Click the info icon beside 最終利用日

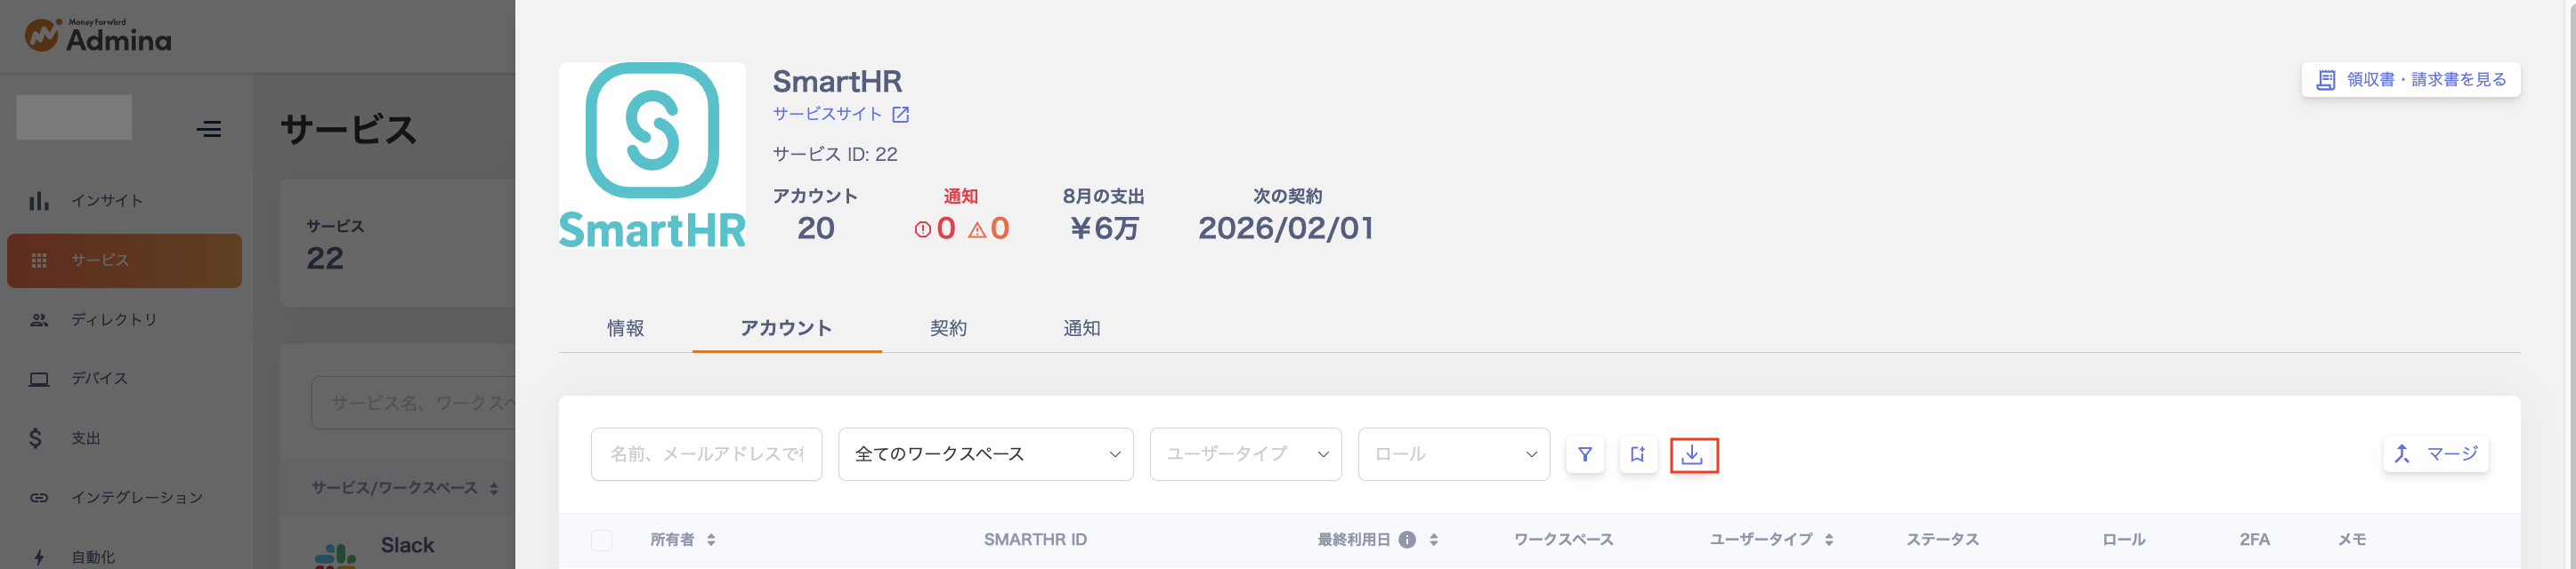pyautogui.click(x=1406, y=540)
